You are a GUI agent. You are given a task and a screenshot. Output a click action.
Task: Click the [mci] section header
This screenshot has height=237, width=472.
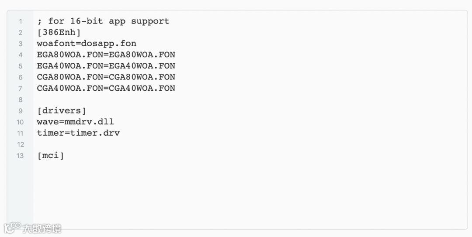(x=51, y=155)
